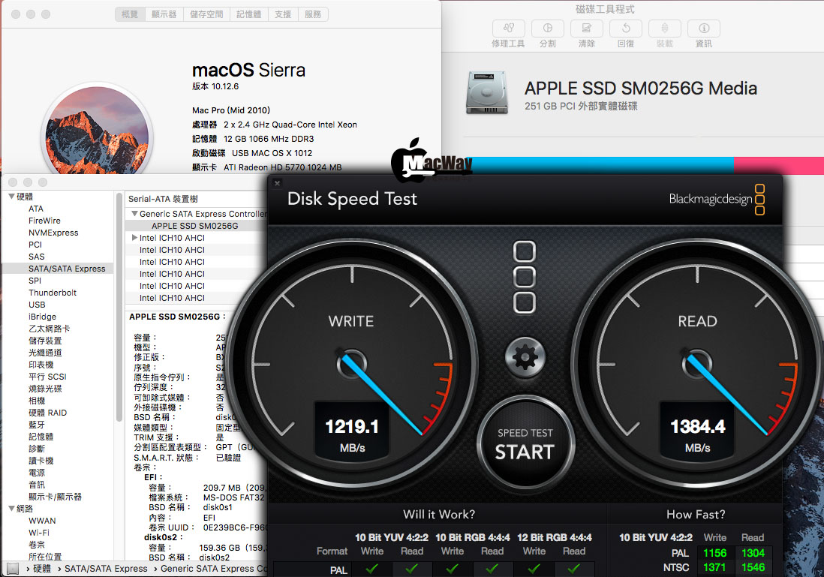This screenshot has height=577, width=824.
Task: Click the First Aid repair tool icon in Disk Utility
Action: tap(508, 29)
